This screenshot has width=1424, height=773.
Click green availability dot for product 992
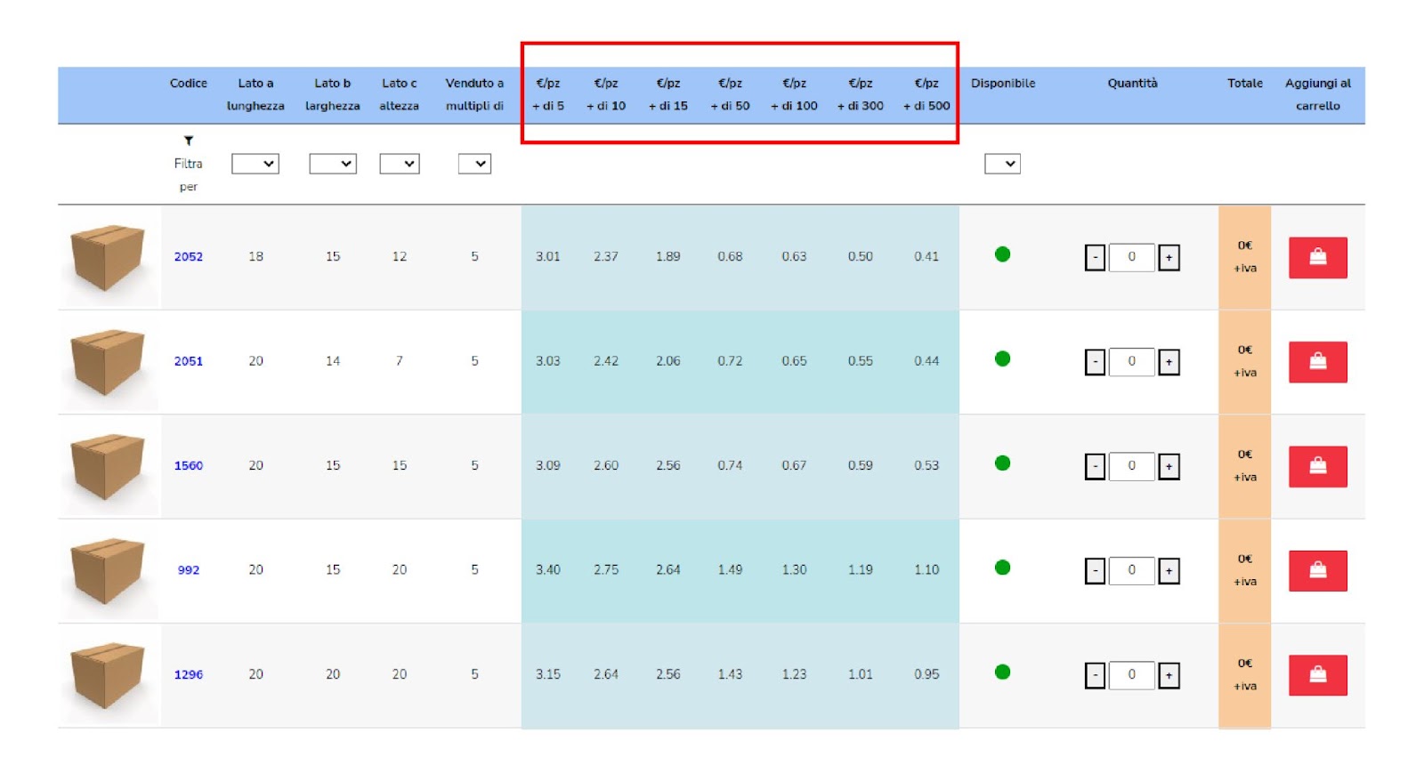(1002, 568)
